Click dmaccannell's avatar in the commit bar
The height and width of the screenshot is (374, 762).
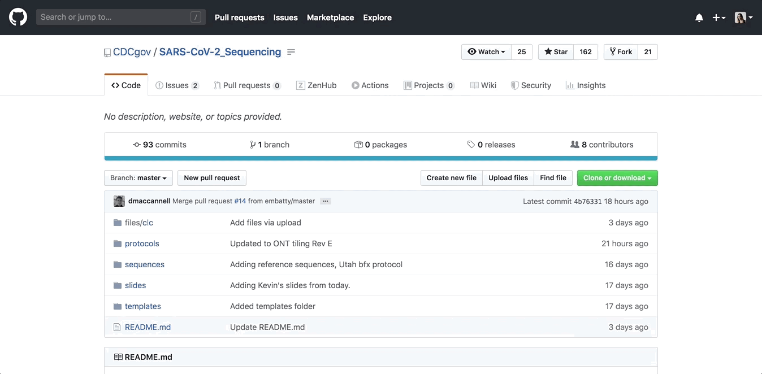[x=119, y=201]
